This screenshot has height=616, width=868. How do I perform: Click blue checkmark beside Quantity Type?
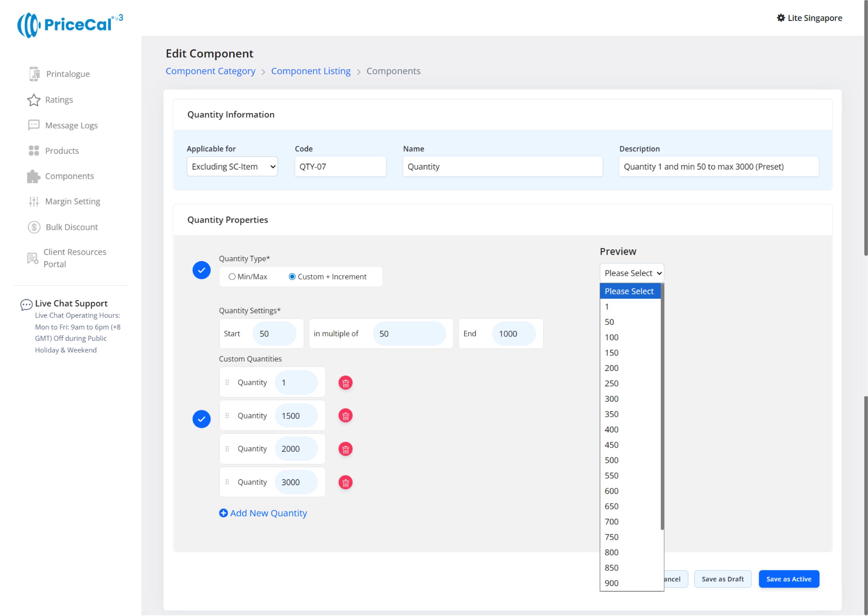201,270
